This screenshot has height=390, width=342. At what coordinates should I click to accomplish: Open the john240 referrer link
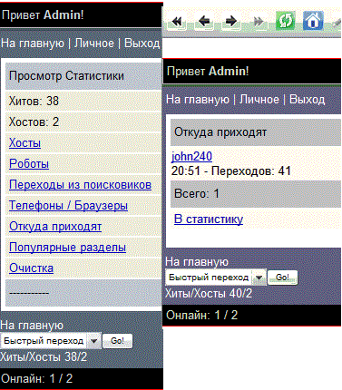click(x=191, y=156)
